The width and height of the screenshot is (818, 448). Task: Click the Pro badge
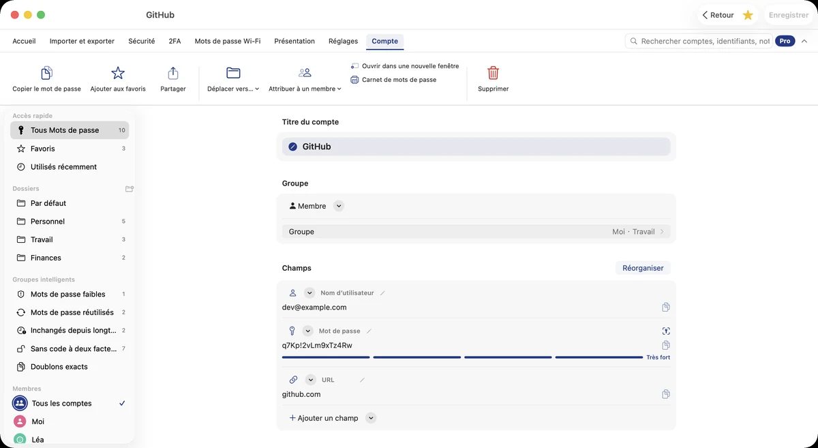click(x=785, y=41)
